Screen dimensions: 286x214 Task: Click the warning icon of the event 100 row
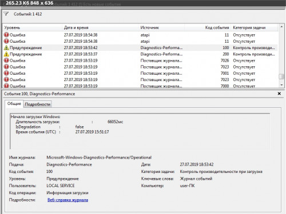pos(6,48)
